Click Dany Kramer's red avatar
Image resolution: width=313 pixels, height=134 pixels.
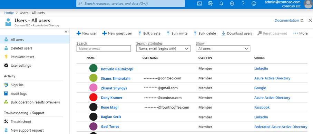point(93,98)
